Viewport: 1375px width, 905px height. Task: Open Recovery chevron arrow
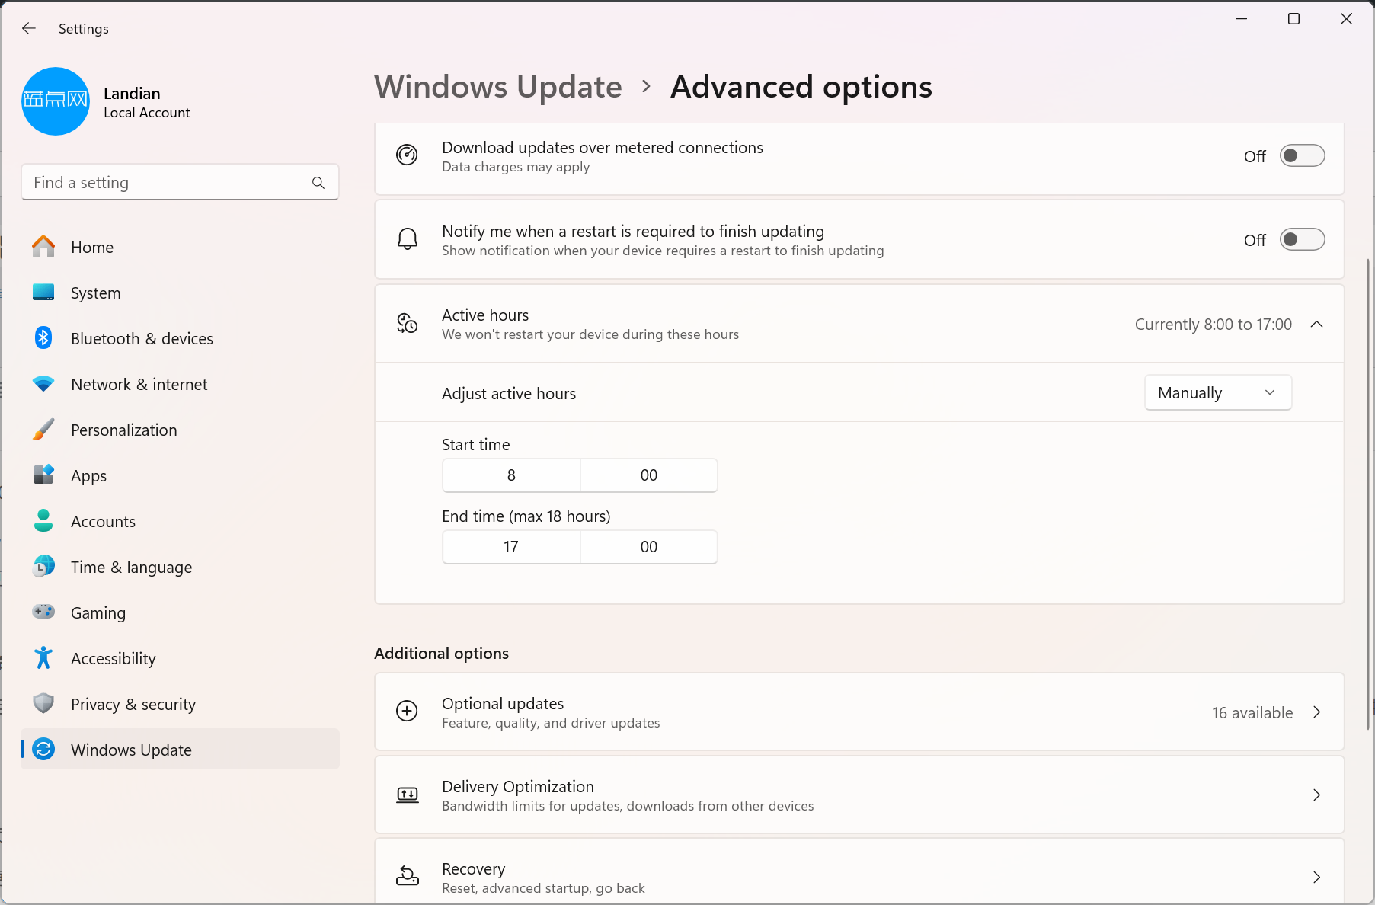tap(1316, 878)
